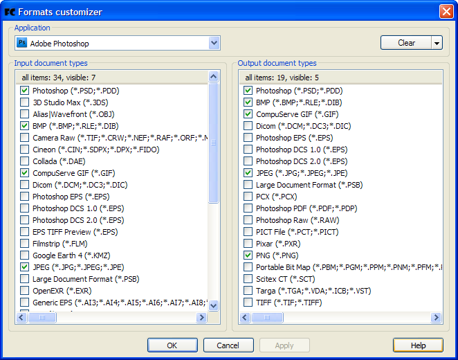Image resolution: width=458 pixels, height=360 pixels.
Task: Check TIFF output document type
Action: point(248,303)
